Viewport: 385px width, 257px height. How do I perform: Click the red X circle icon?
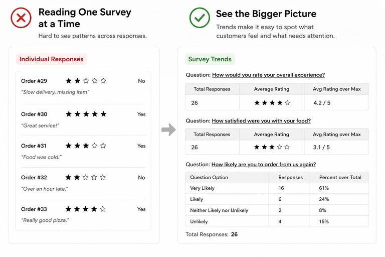(x=21, y=18)
